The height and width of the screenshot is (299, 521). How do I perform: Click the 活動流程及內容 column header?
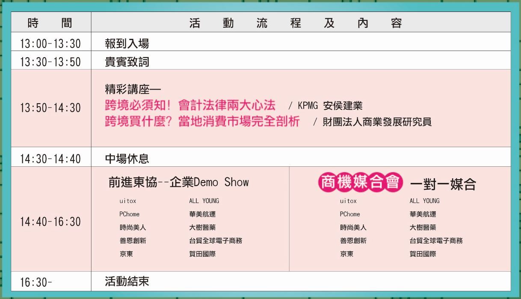point(296,23)
